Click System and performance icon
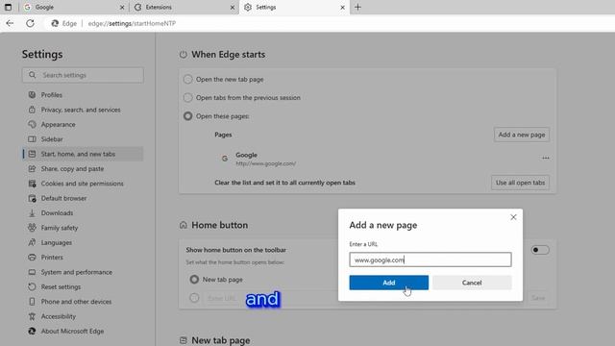 pos(32,272)
